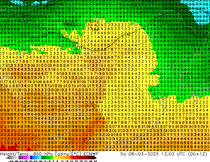Image resolution: width=210 pixels, height=162 pixels.
Task: Click the "UTC" timezone label
Action: pyautogui.click(x=181, y=154)
